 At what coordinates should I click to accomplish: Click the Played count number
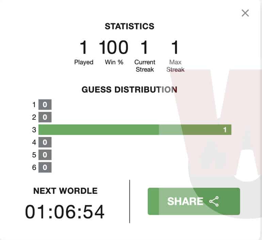84,47
